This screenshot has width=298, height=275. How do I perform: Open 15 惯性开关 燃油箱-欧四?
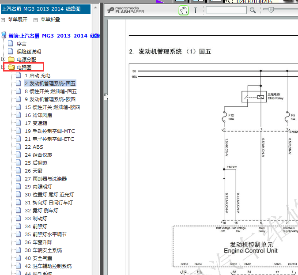[52, 107]
